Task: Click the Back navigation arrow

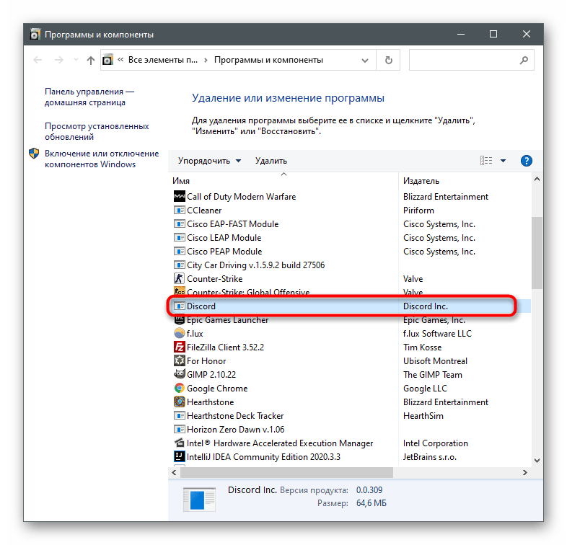Action: tap(38, 60)
